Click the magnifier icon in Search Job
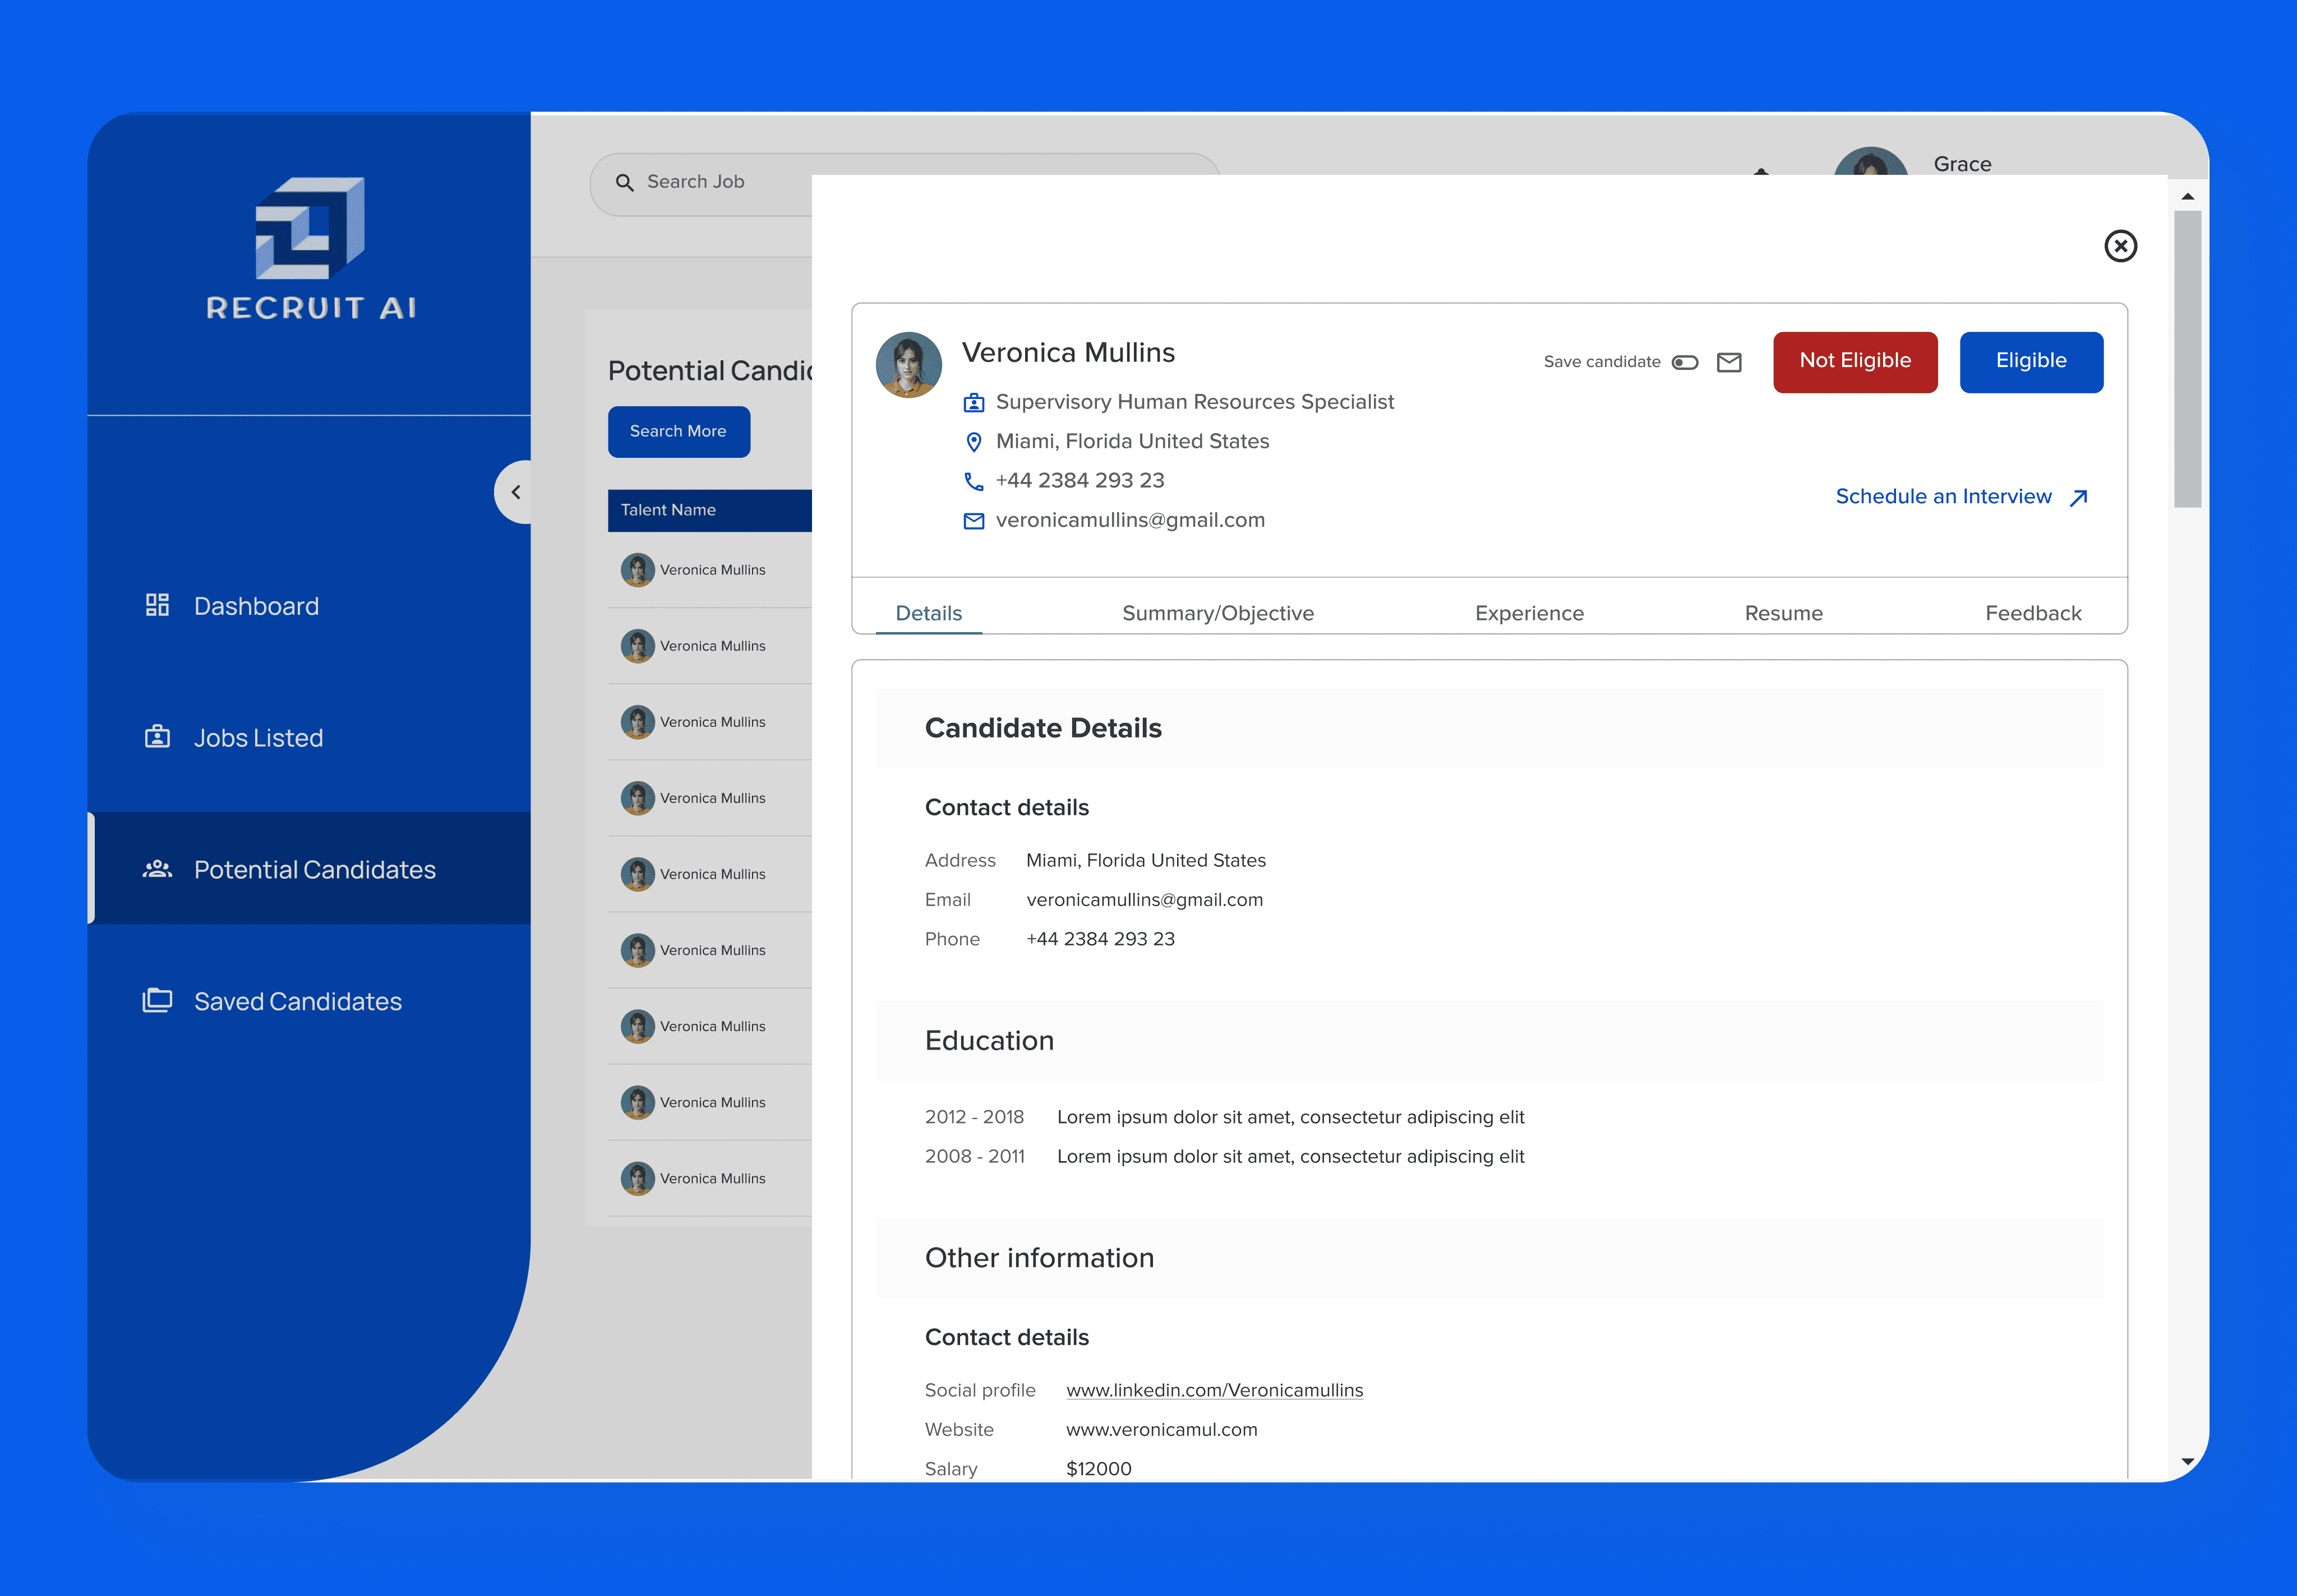The image size is (2297, 1596). [624, 182]
